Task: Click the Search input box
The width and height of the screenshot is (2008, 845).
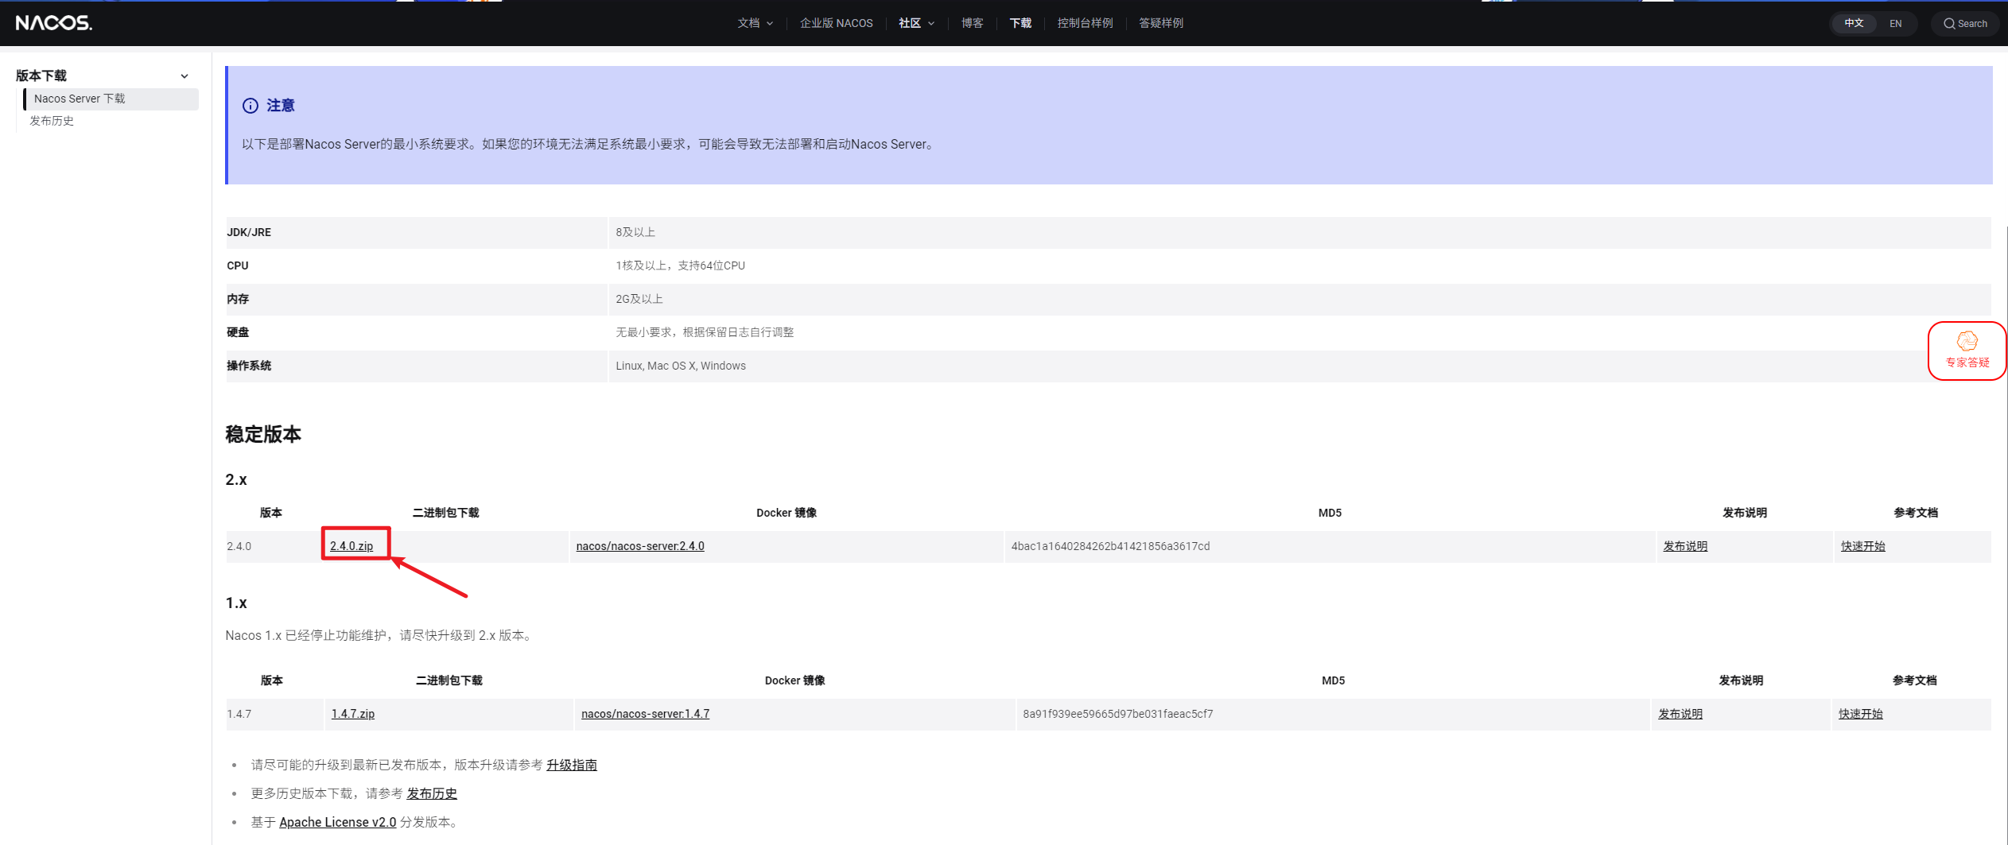Action: coord(1964,24)
